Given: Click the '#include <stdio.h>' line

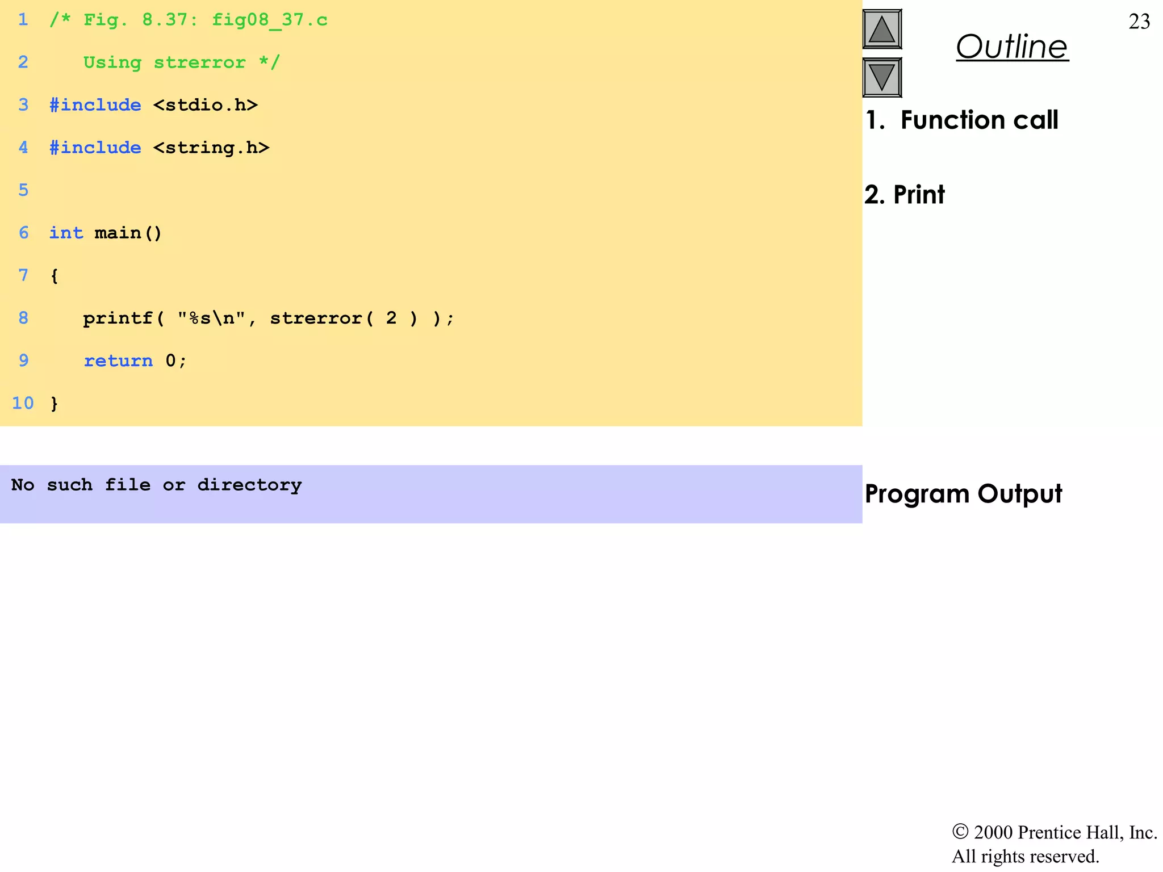Looking at the screenshot, I should (153, 105).
